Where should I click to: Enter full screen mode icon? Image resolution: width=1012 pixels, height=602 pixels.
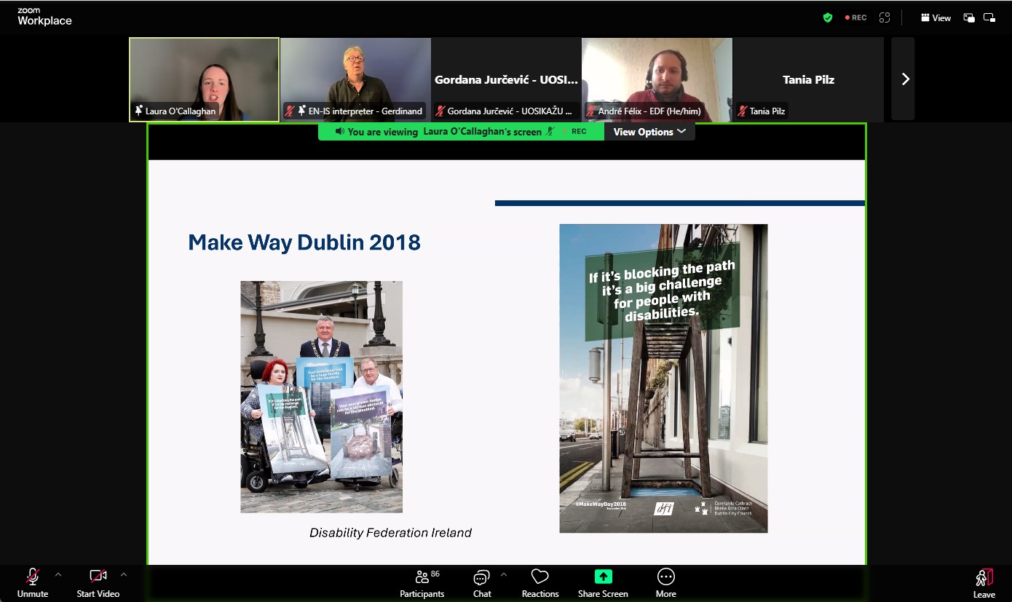(x=885, y=17)
